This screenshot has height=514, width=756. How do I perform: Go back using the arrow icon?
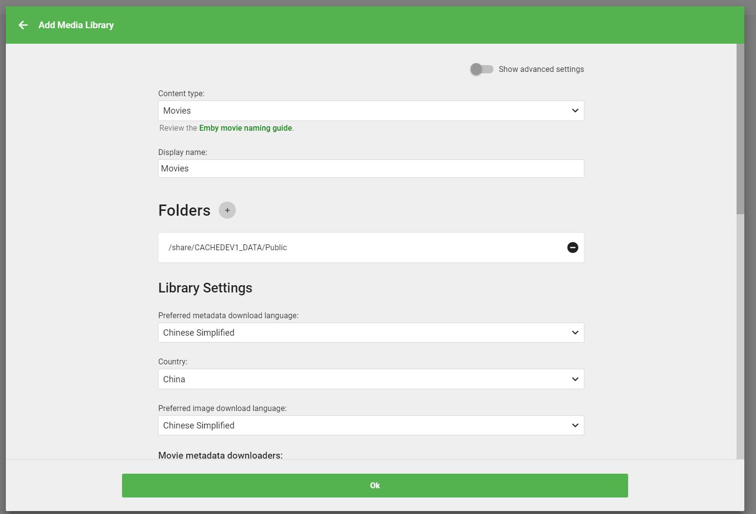click(x=23, y=25)
